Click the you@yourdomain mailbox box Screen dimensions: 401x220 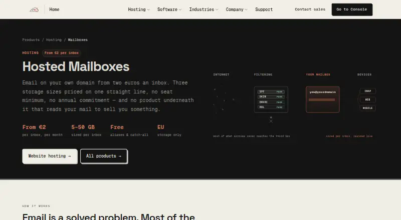click(x=322, y=99)
